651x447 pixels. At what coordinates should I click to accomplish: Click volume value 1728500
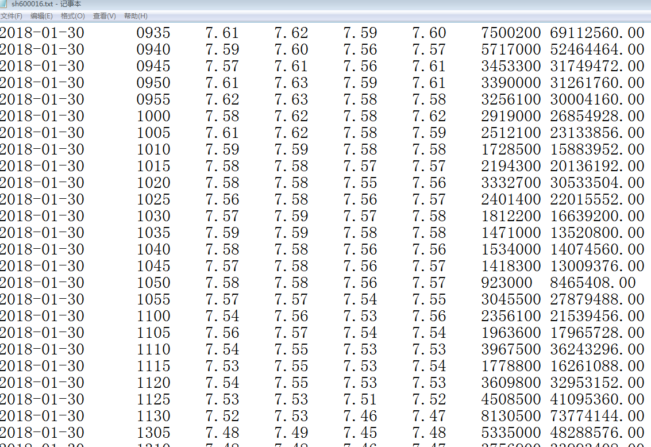511,149
